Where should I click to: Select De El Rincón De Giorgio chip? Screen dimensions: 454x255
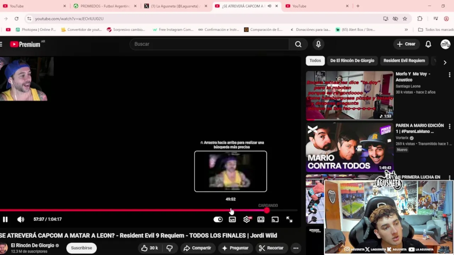pos(352,61)
